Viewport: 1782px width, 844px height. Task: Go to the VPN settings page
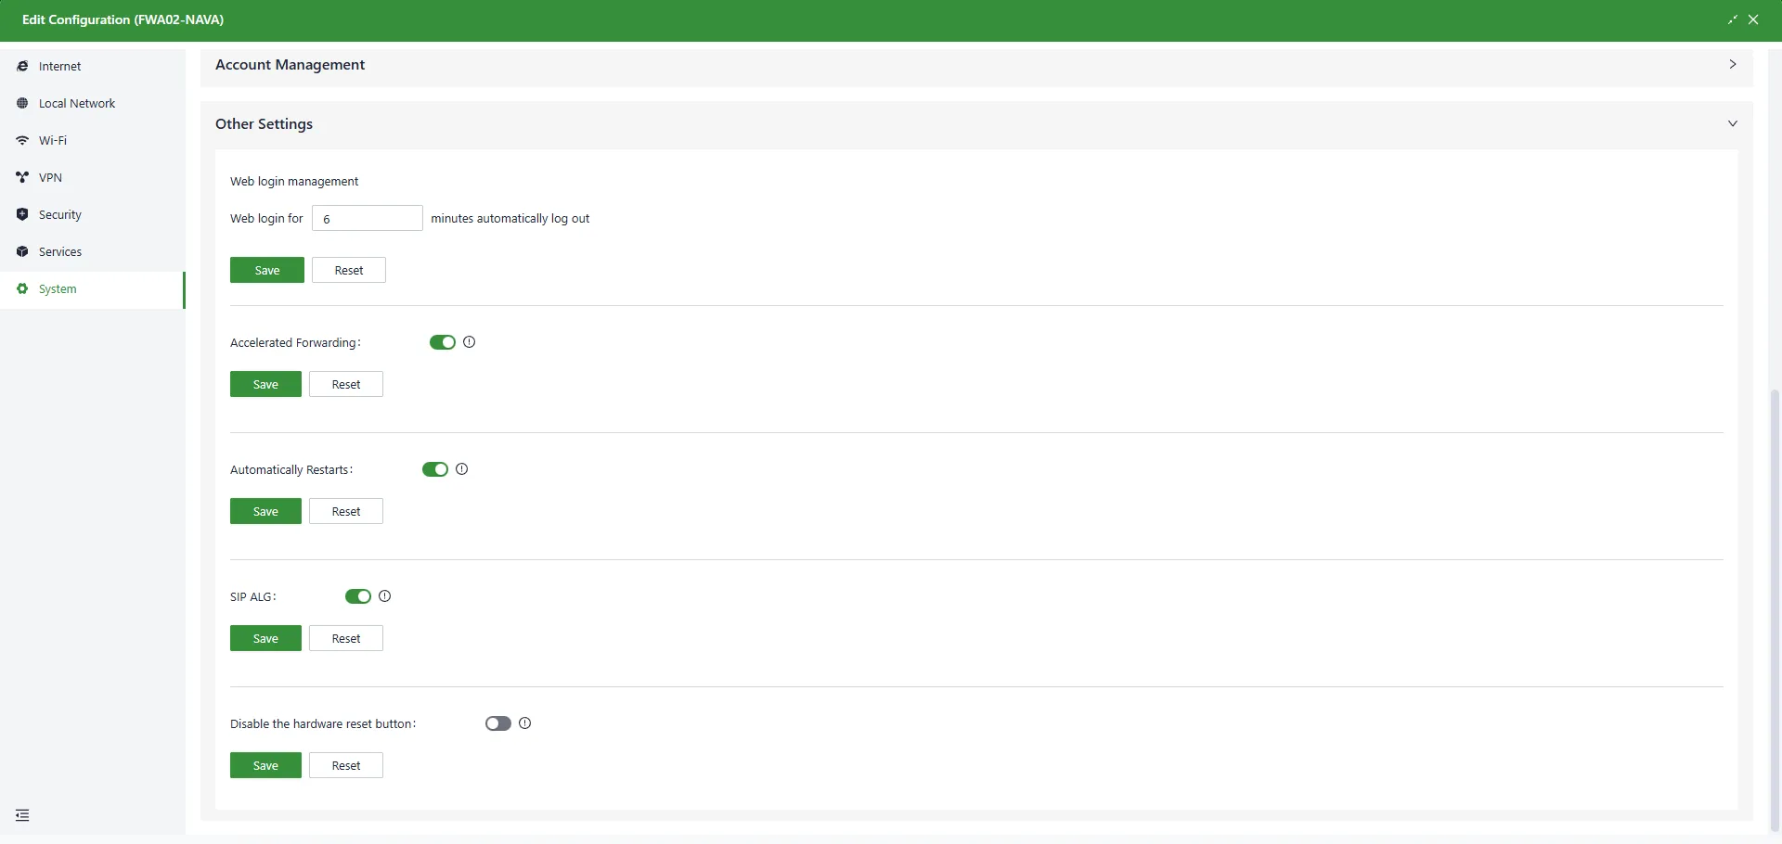click(93, 177)
